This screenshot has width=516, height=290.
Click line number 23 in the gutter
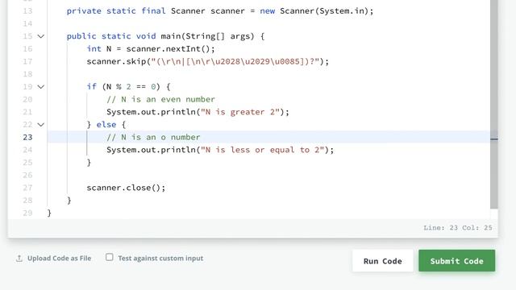coord(27,137)
